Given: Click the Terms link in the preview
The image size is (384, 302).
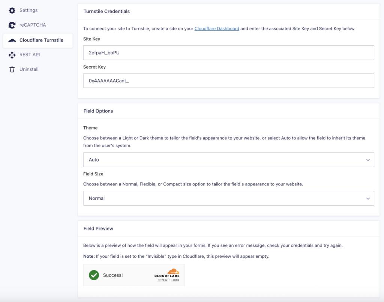Looking at the screenshot, I should [175, 280].
